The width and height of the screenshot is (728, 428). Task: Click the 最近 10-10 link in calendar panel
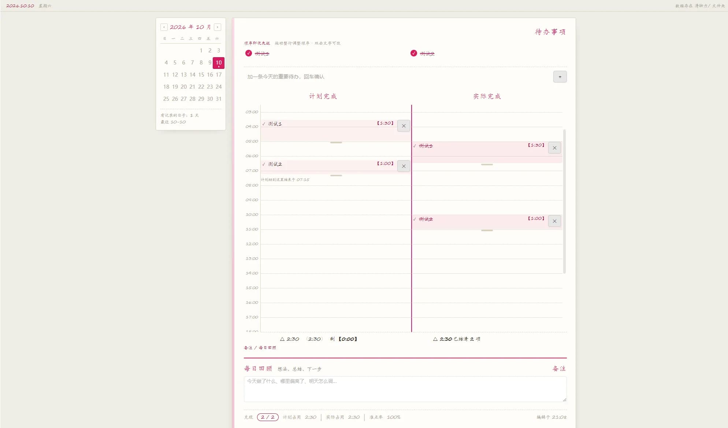point(173,122)
